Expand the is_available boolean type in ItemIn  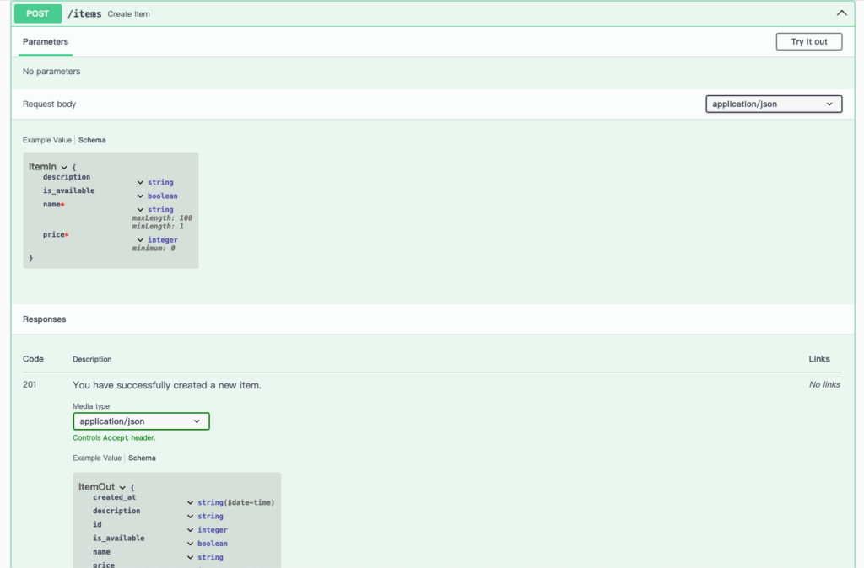(x=142, y=196)
